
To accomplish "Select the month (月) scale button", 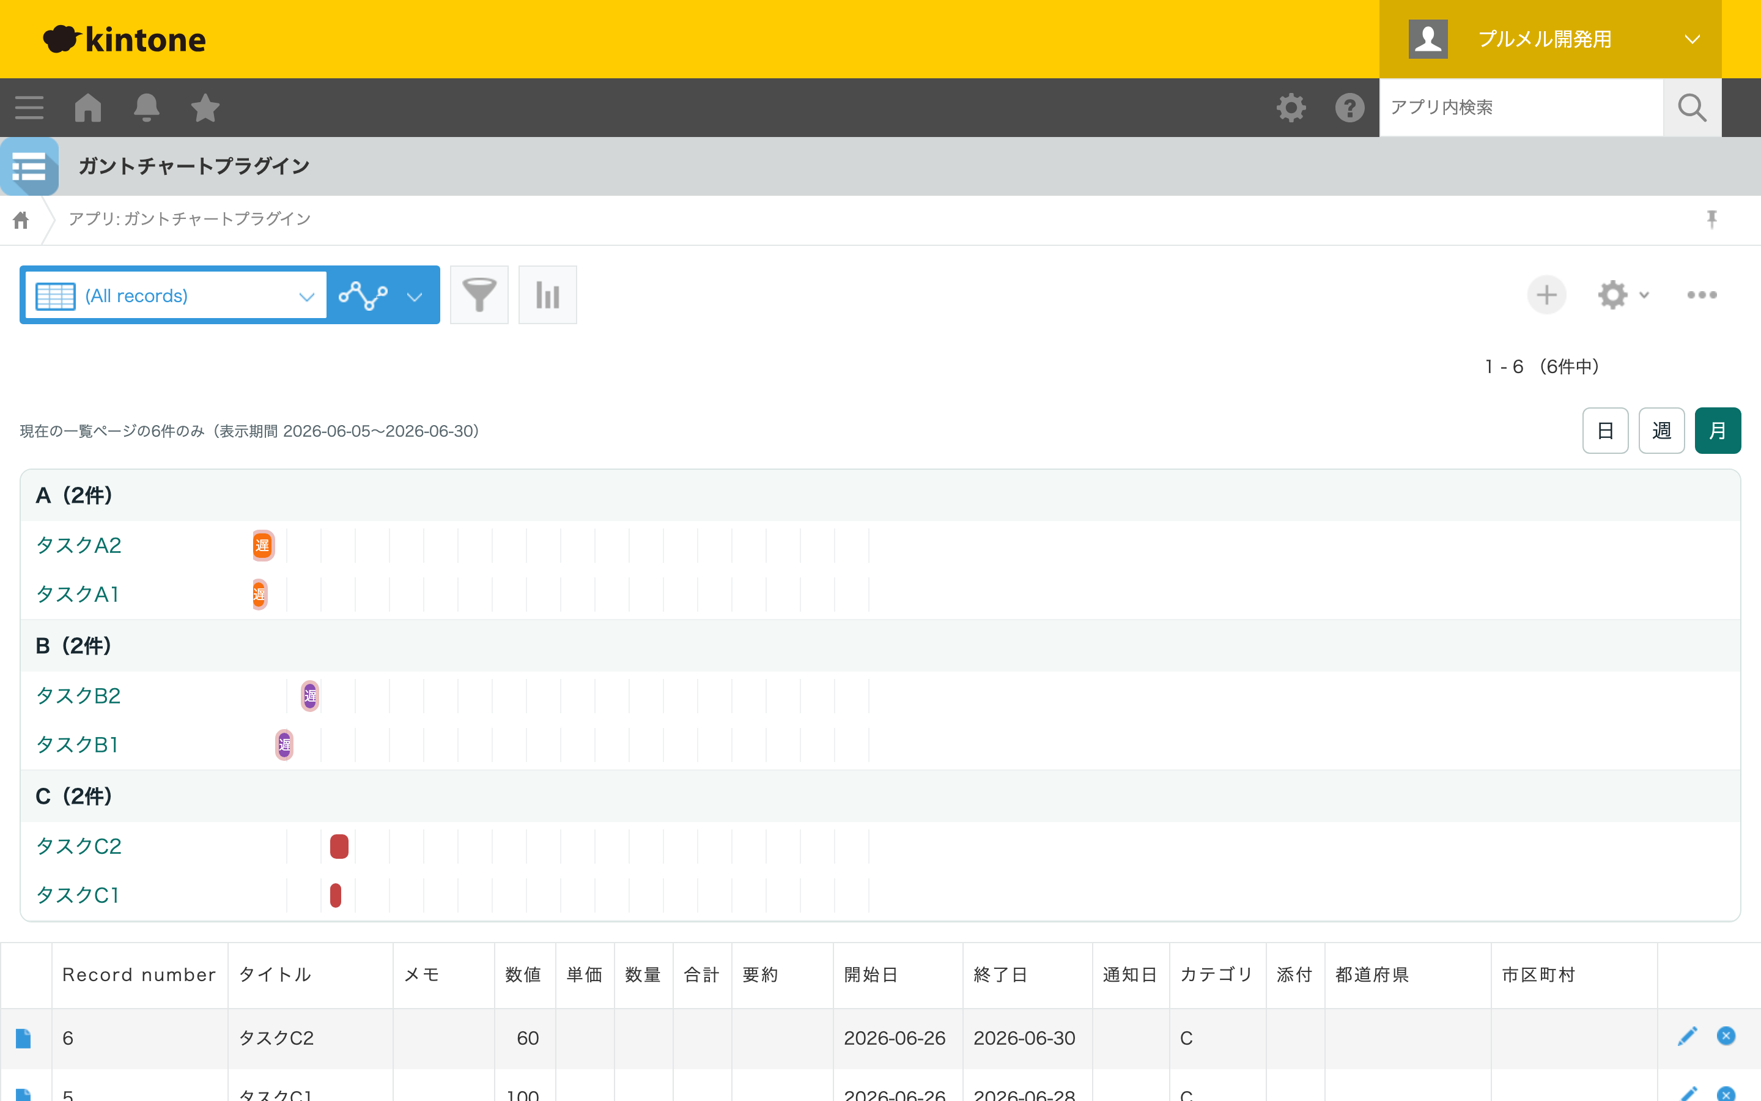I will (1718, 431).
